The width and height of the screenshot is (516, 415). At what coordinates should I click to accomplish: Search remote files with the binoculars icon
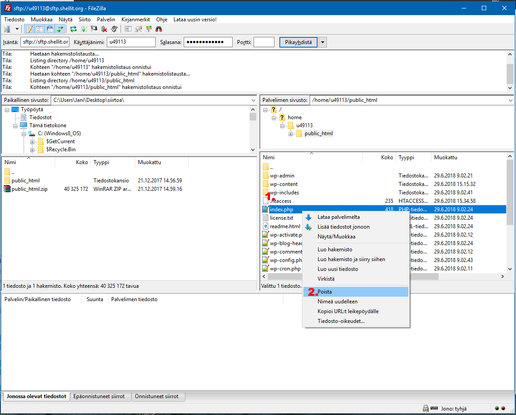[159, 29]
